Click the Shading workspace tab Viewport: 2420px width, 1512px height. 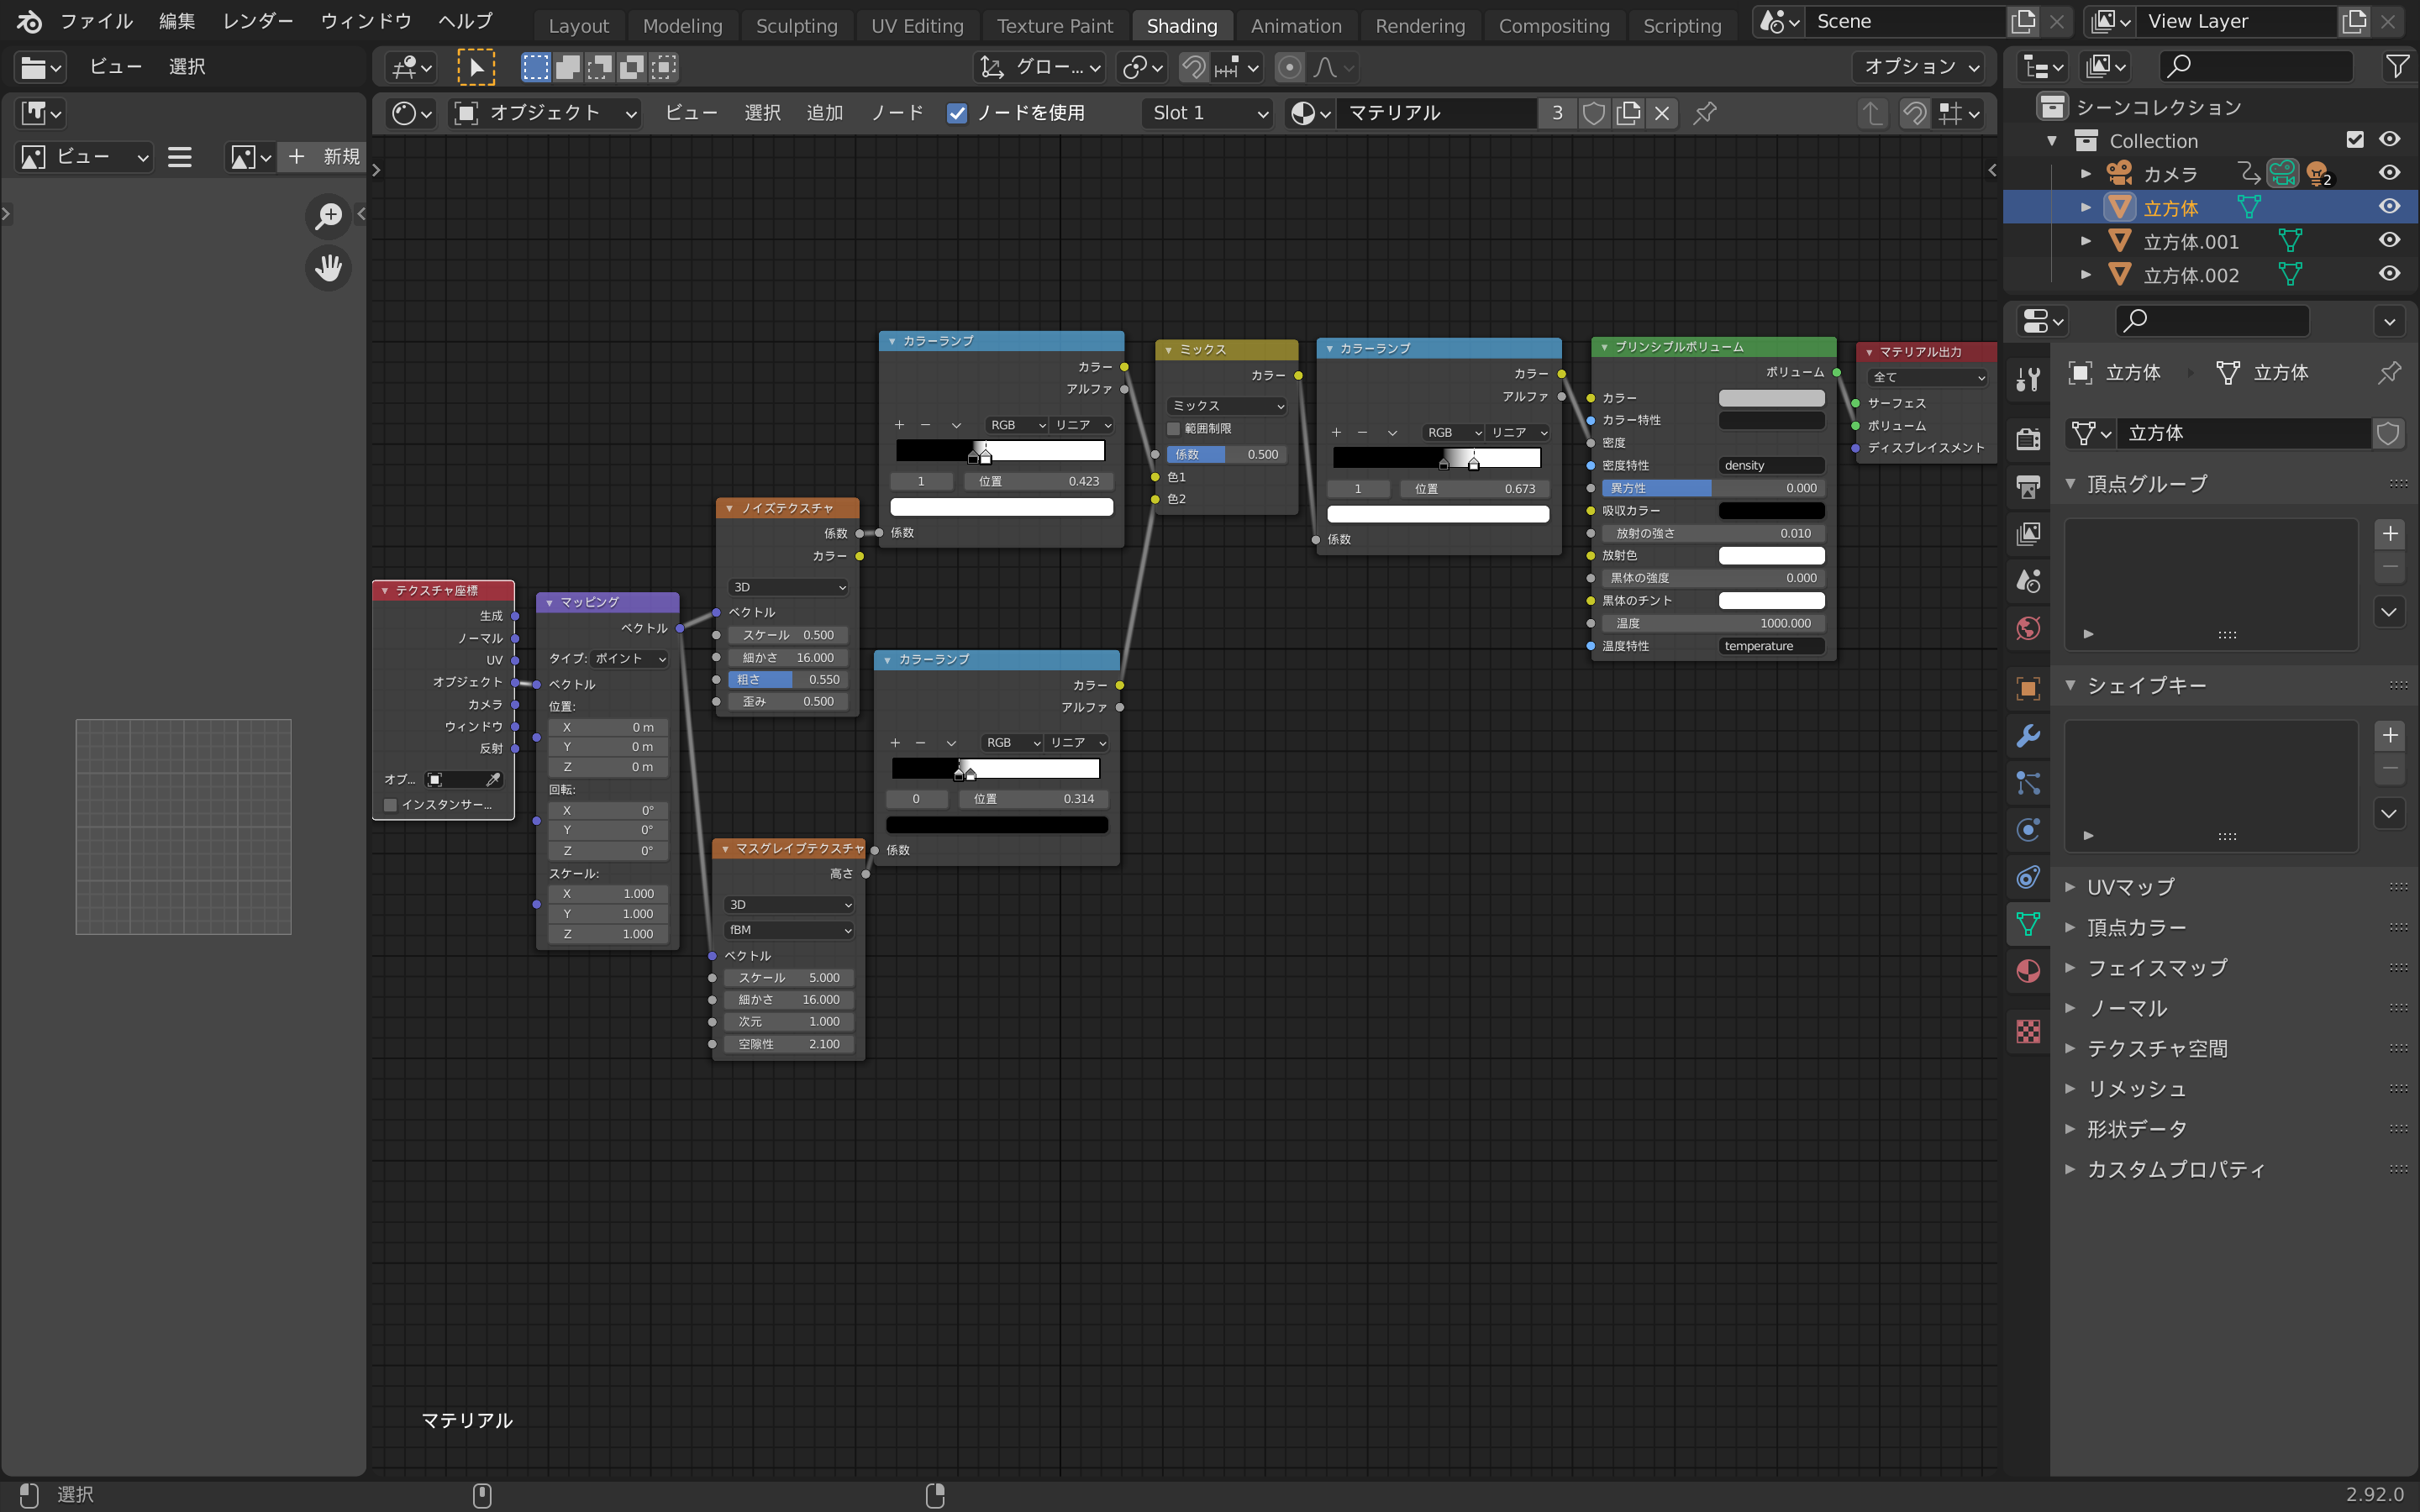pos(1181,24)
